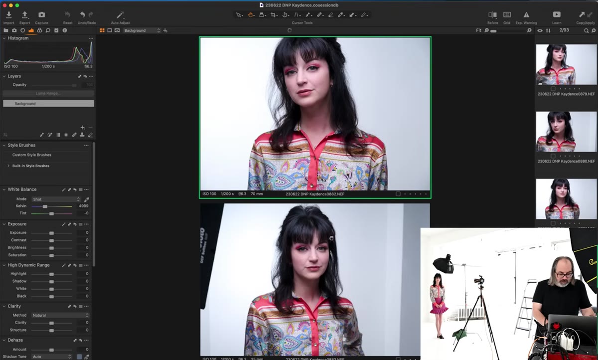This screenshot has width=598, height=360.
Task: Select the Rotate straighten cursor tool
Action: click(x=286, y=15)
